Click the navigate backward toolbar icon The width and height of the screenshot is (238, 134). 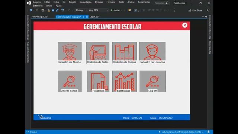tap(30, 10)
